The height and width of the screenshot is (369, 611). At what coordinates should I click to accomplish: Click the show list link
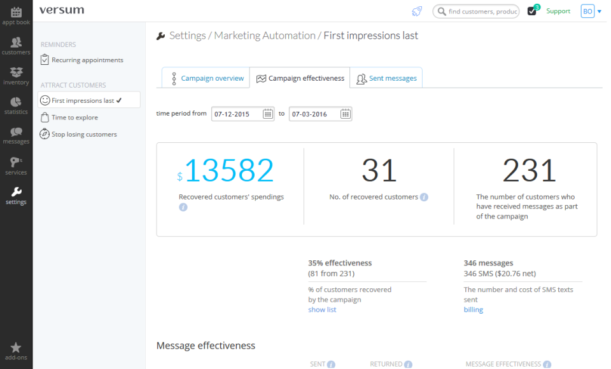click(x=322, y=310)
